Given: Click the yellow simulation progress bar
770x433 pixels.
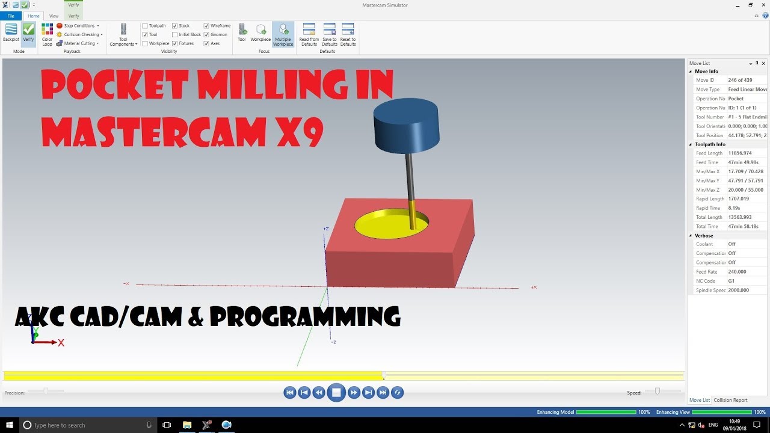Looking at the screenshot, I should (343, 376).
